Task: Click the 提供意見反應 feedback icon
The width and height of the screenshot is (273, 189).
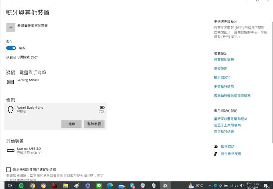Action: click(216, 154)
